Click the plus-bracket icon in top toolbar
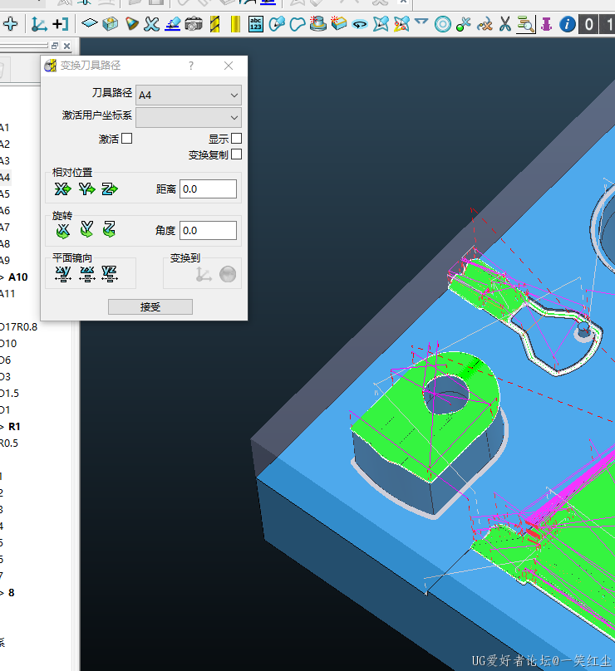 61,24
